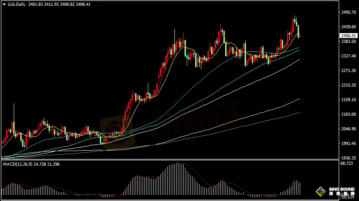Click the 2383.50 price axis label
This screenshot has width=359, height=201.
click(x=348, y=42)
